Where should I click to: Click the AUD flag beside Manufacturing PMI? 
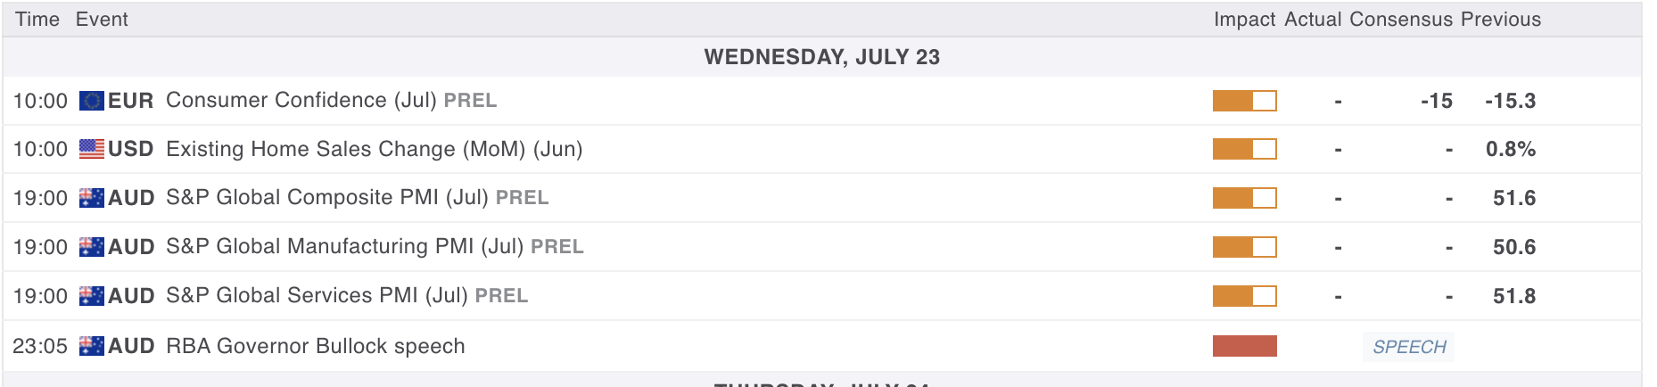[92, 247]
